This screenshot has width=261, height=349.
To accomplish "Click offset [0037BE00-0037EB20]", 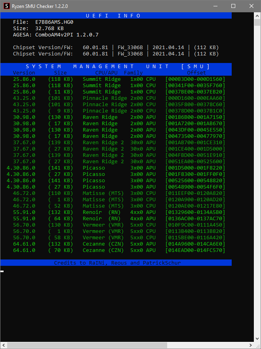I will coord(195,92).
